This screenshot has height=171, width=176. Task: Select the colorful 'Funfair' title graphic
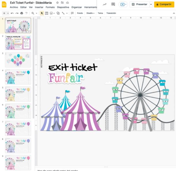point(66,78)
